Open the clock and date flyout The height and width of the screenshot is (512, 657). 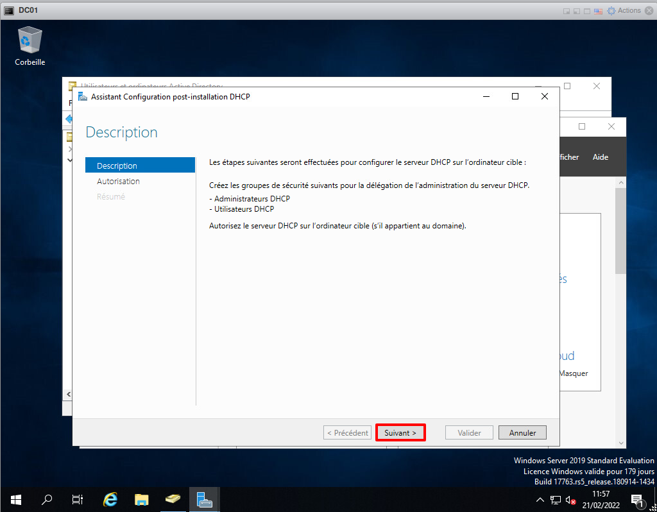tap(601, 499)
